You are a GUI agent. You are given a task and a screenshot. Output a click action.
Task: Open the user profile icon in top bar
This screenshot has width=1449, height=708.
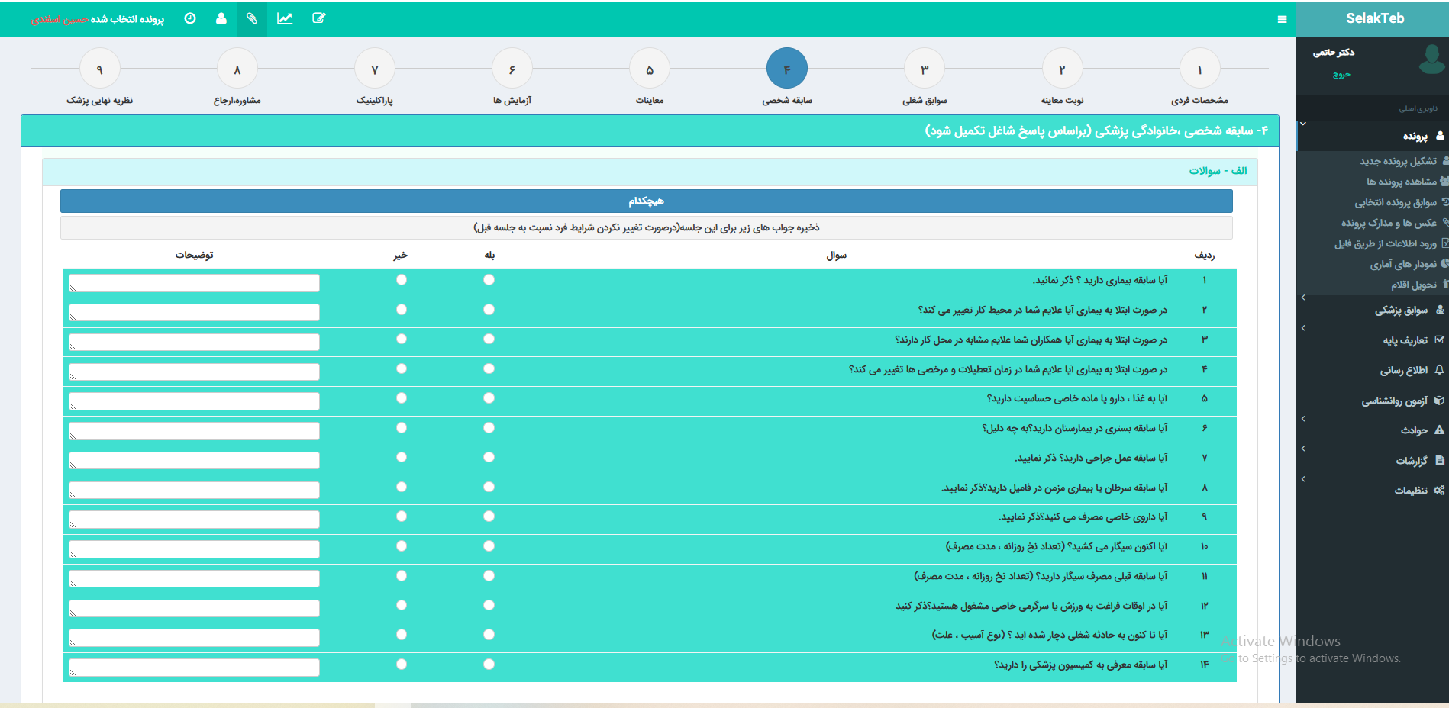pyautogui.click(x=221, y=18)
